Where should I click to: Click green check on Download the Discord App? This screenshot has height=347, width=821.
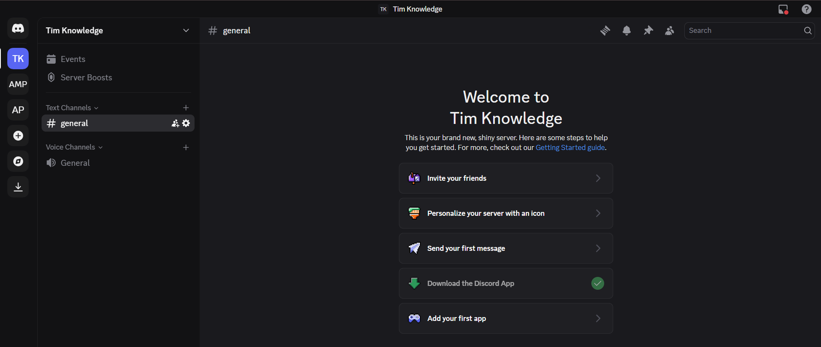[x=597, y=283]
